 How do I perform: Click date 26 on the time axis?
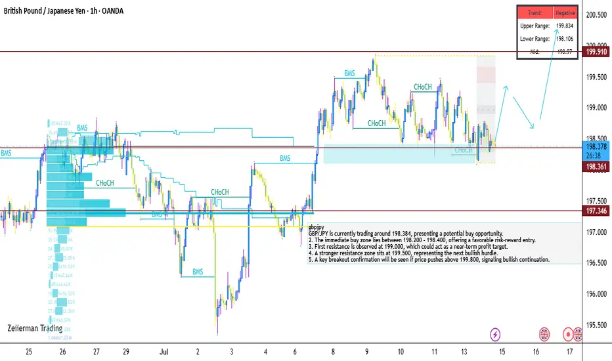tap(62, 352)
